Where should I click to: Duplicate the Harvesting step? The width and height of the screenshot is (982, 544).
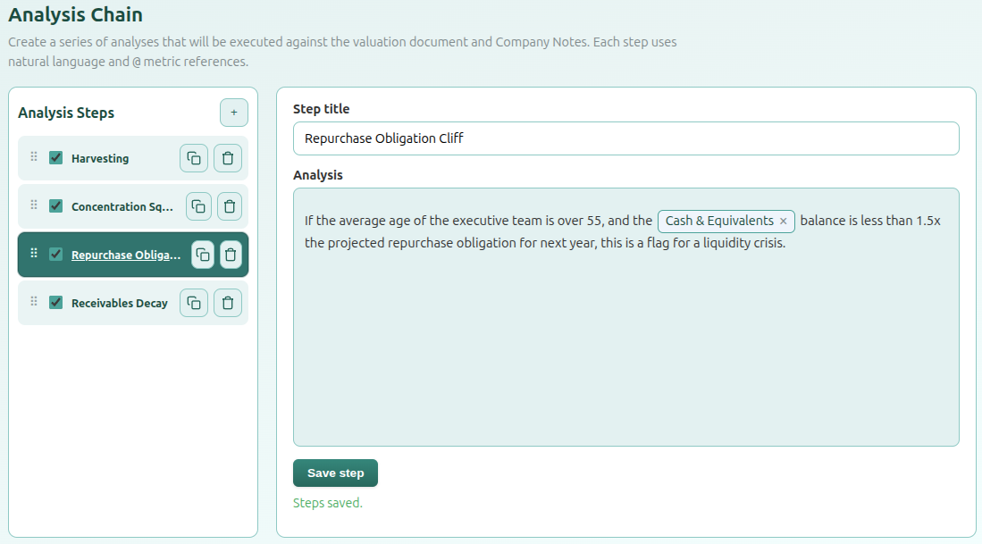(x=194, y=158)
